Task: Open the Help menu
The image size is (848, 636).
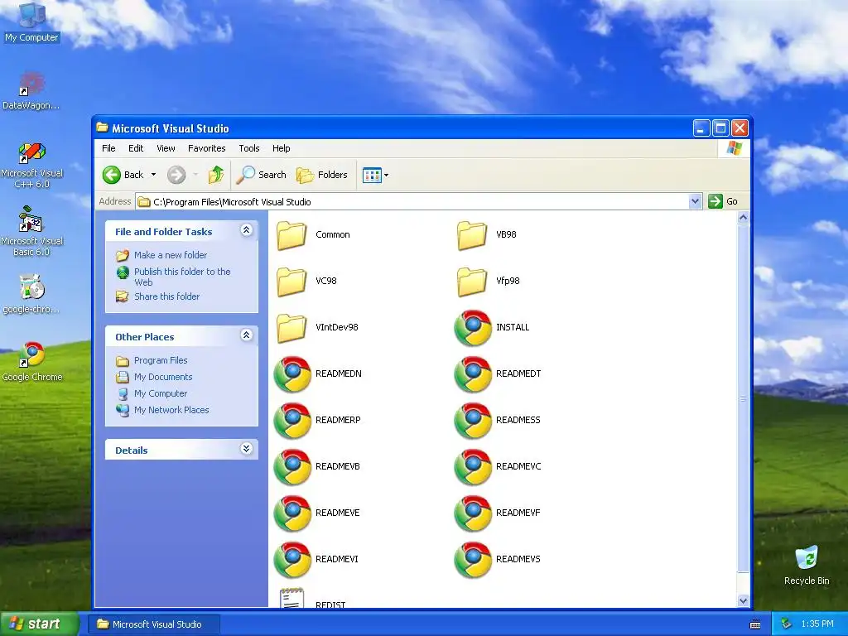Action: [282, 148]
